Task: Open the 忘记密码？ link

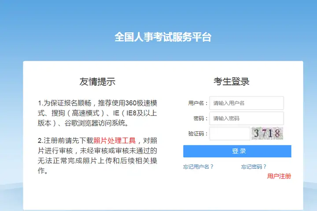Action: 254,167
